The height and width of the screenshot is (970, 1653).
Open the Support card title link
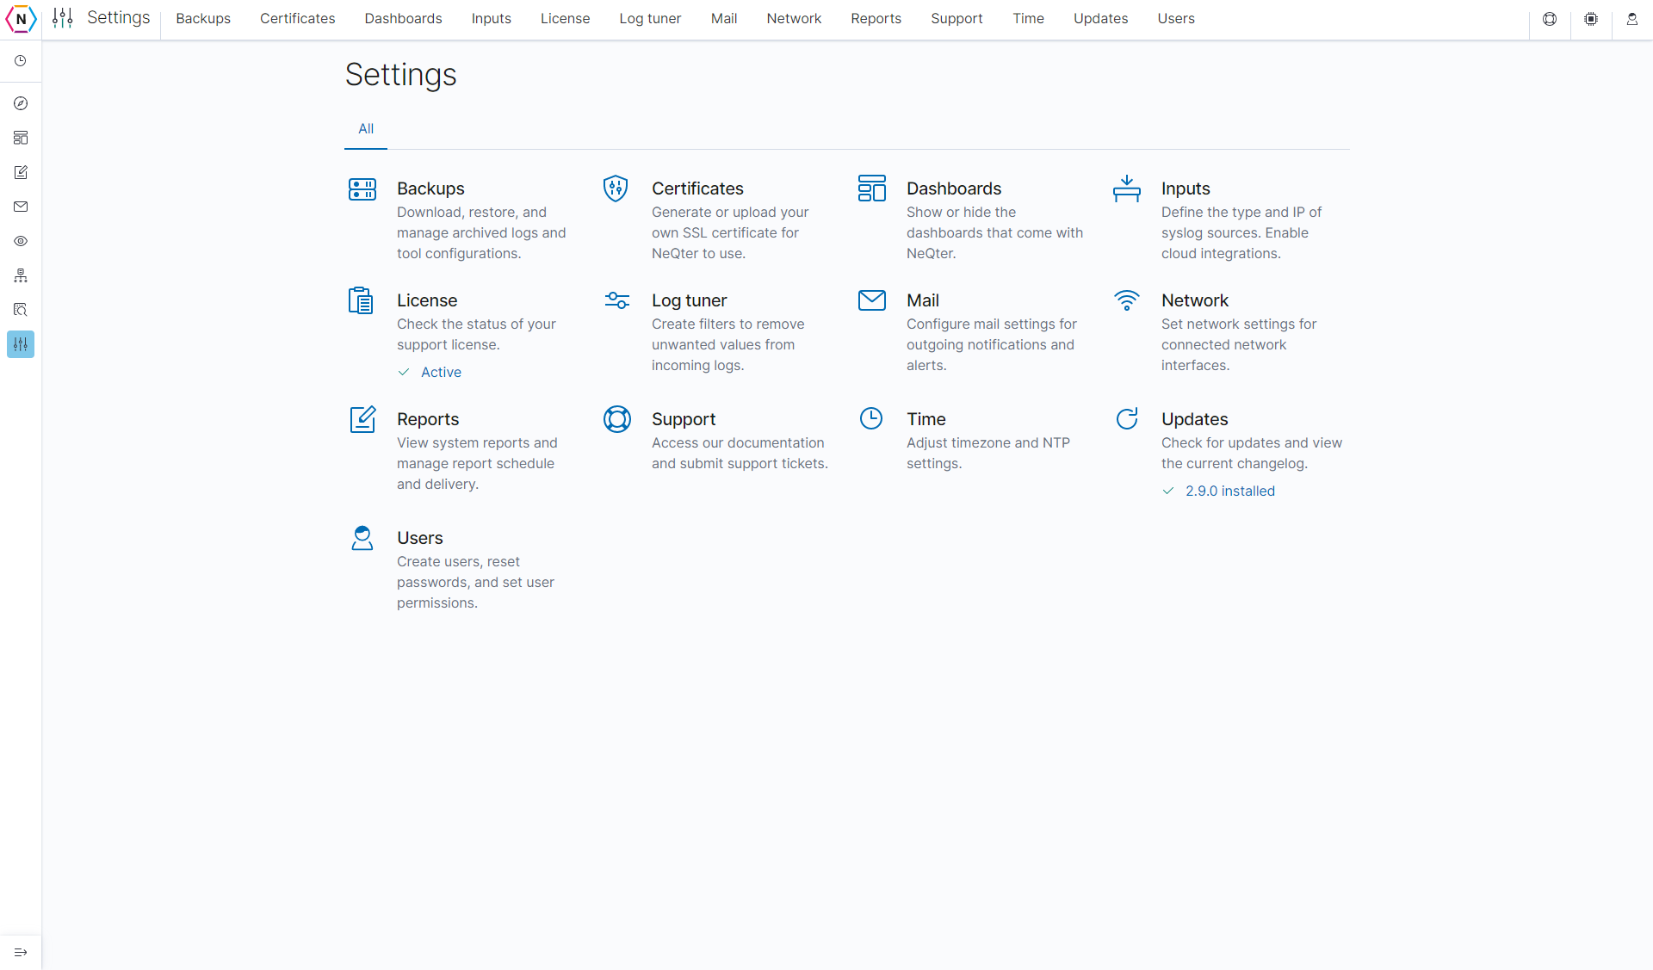point(684,419)
